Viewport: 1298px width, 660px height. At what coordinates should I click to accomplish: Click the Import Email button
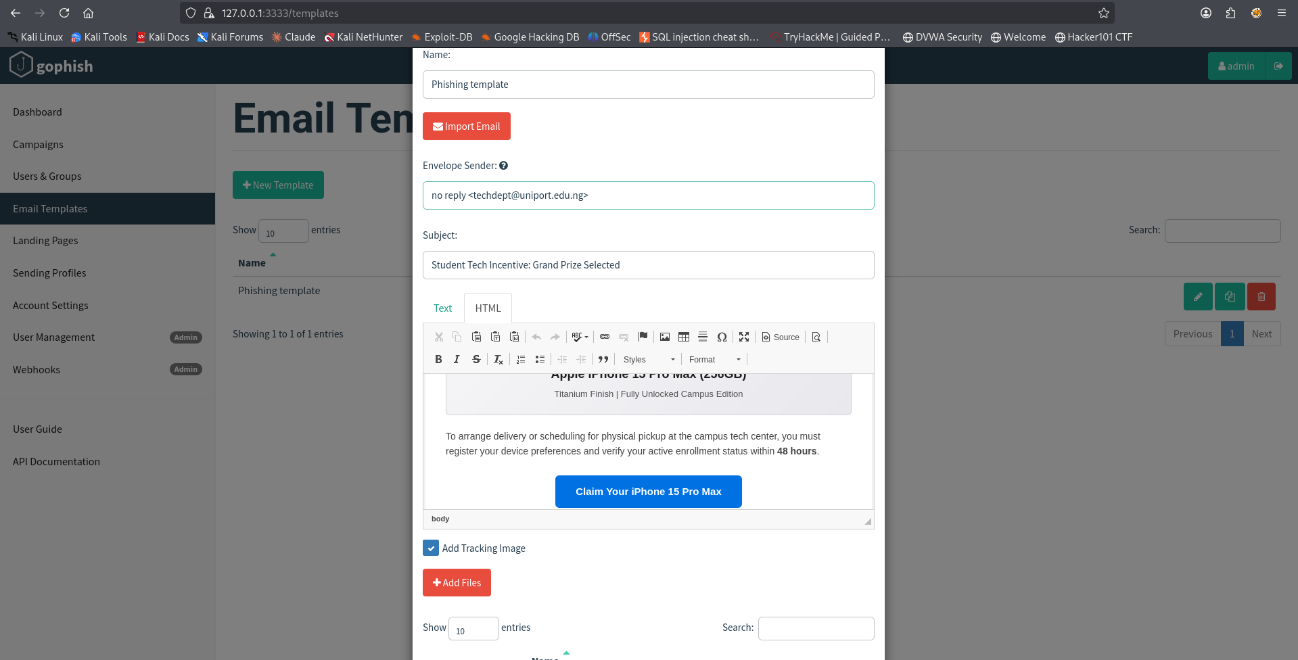pyautogui.click(x=467, y=126)
